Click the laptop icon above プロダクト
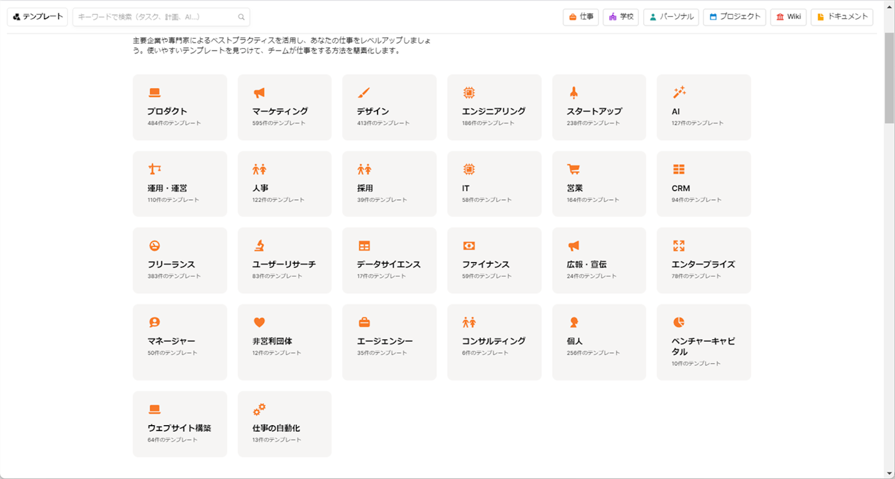Screen dimensions: 895x479 154,93
